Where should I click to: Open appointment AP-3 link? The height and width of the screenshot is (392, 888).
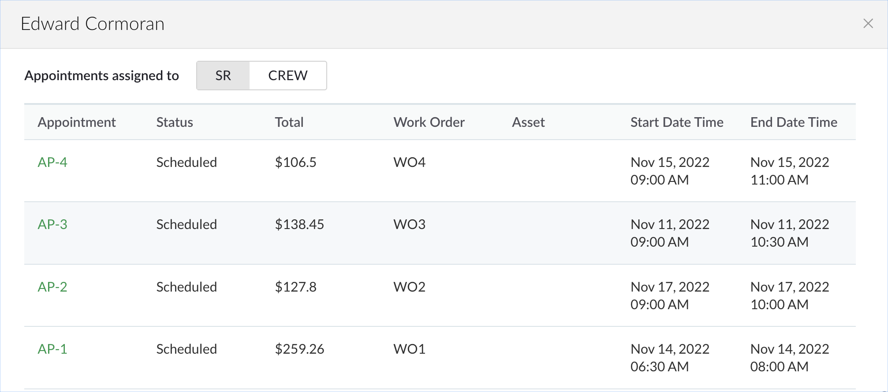click(52, 225)
